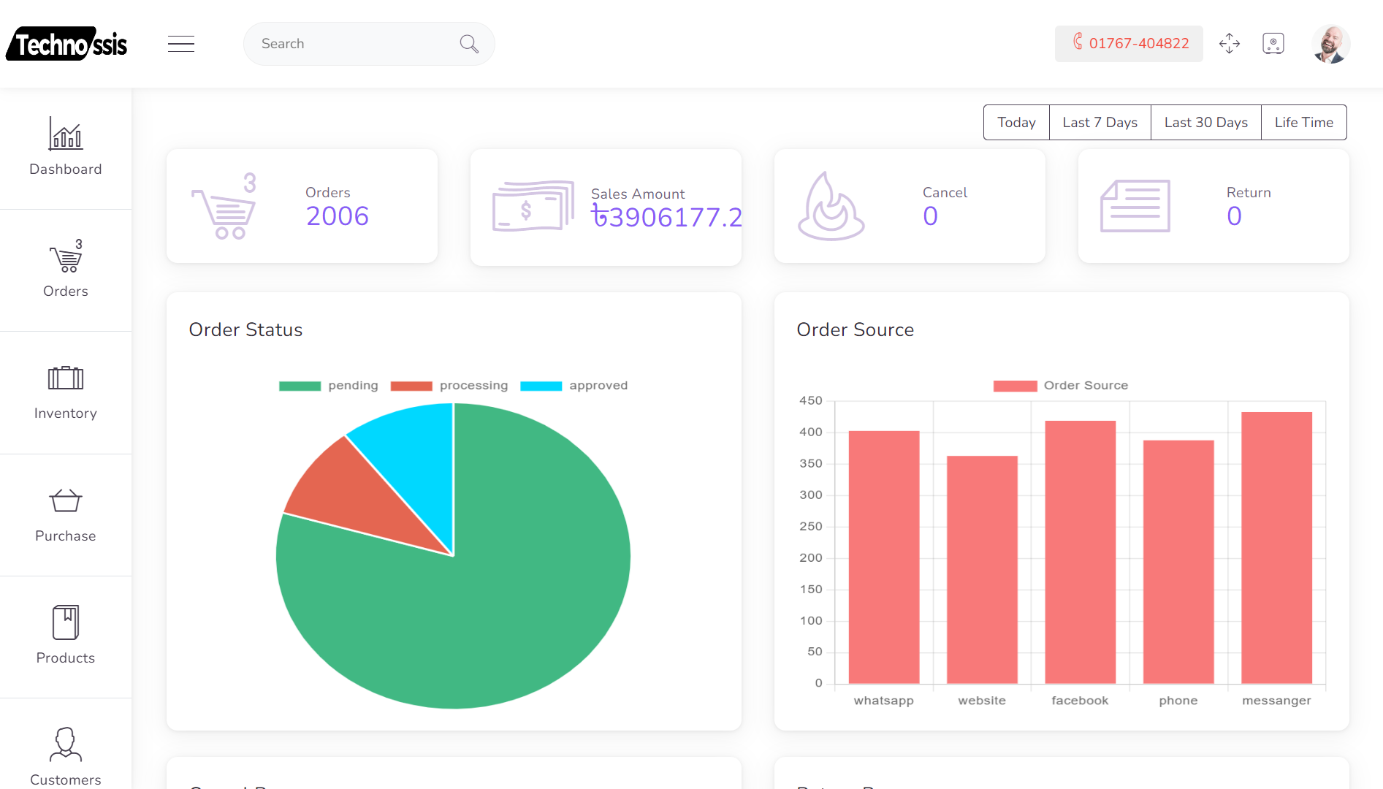The height and width of the screenshot is (789, 1383).
Task: Click the search magnifier icon
Action: click(x=469, y=44)
